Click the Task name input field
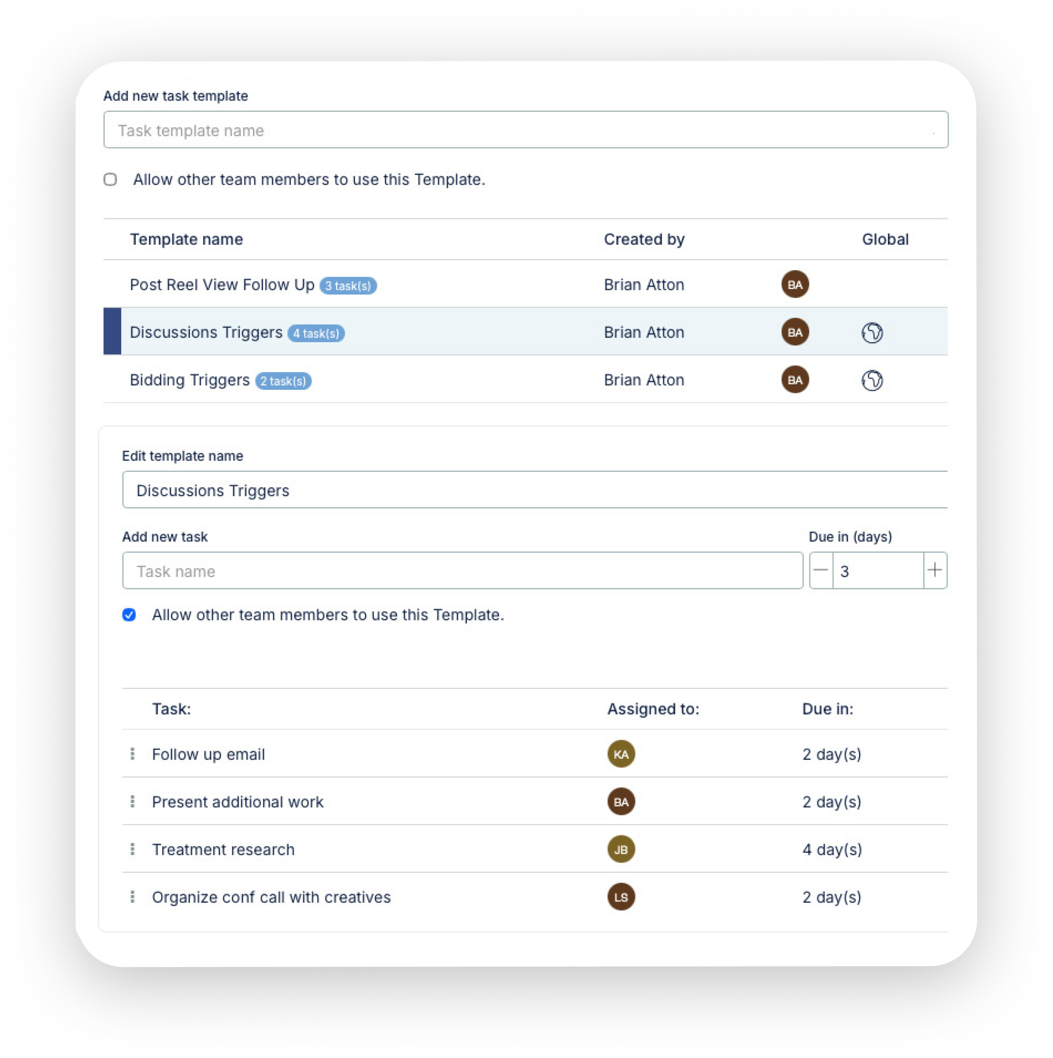1053x1058 pixels. tap(463, 571)
